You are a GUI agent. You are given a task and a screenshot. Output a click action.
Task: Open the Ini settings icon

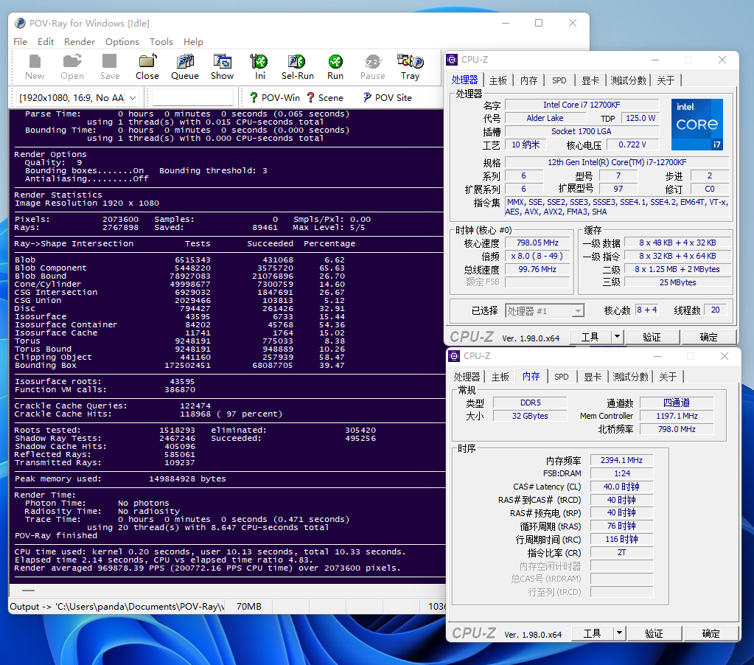coord(260,66)
